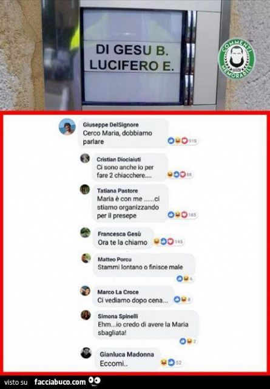Open reactions on Francesca Gesù's comment
This screenshot has height=389, width=270.
[x=168, y=241]
